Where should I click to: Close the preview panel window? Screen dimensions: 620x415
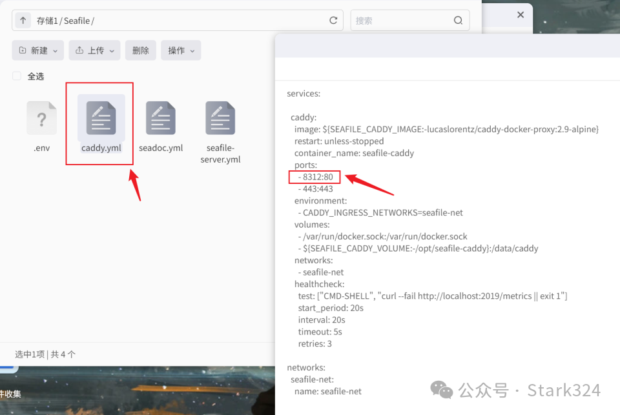521,15
